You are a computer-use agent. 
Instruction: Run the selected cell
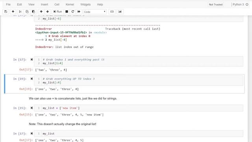[58, 11]
